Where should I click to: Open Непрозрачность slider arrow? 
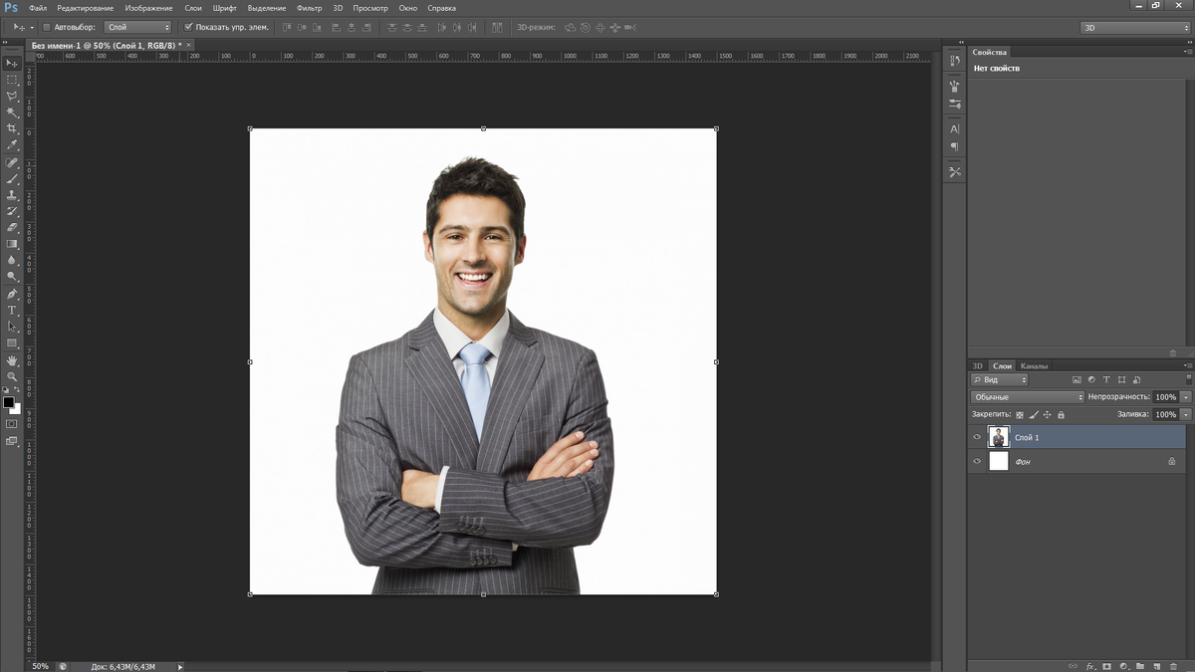point(1186,397)
